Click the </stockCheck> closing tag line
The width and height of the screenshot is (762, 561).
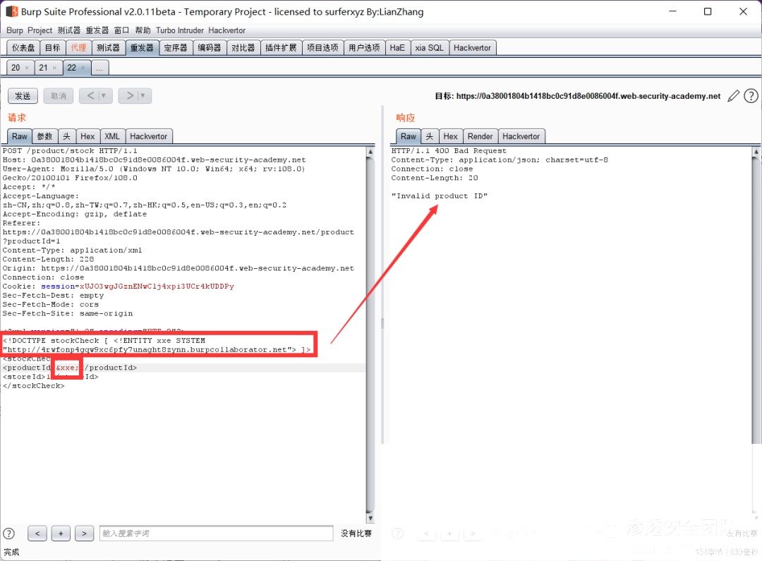coord(34,386)
